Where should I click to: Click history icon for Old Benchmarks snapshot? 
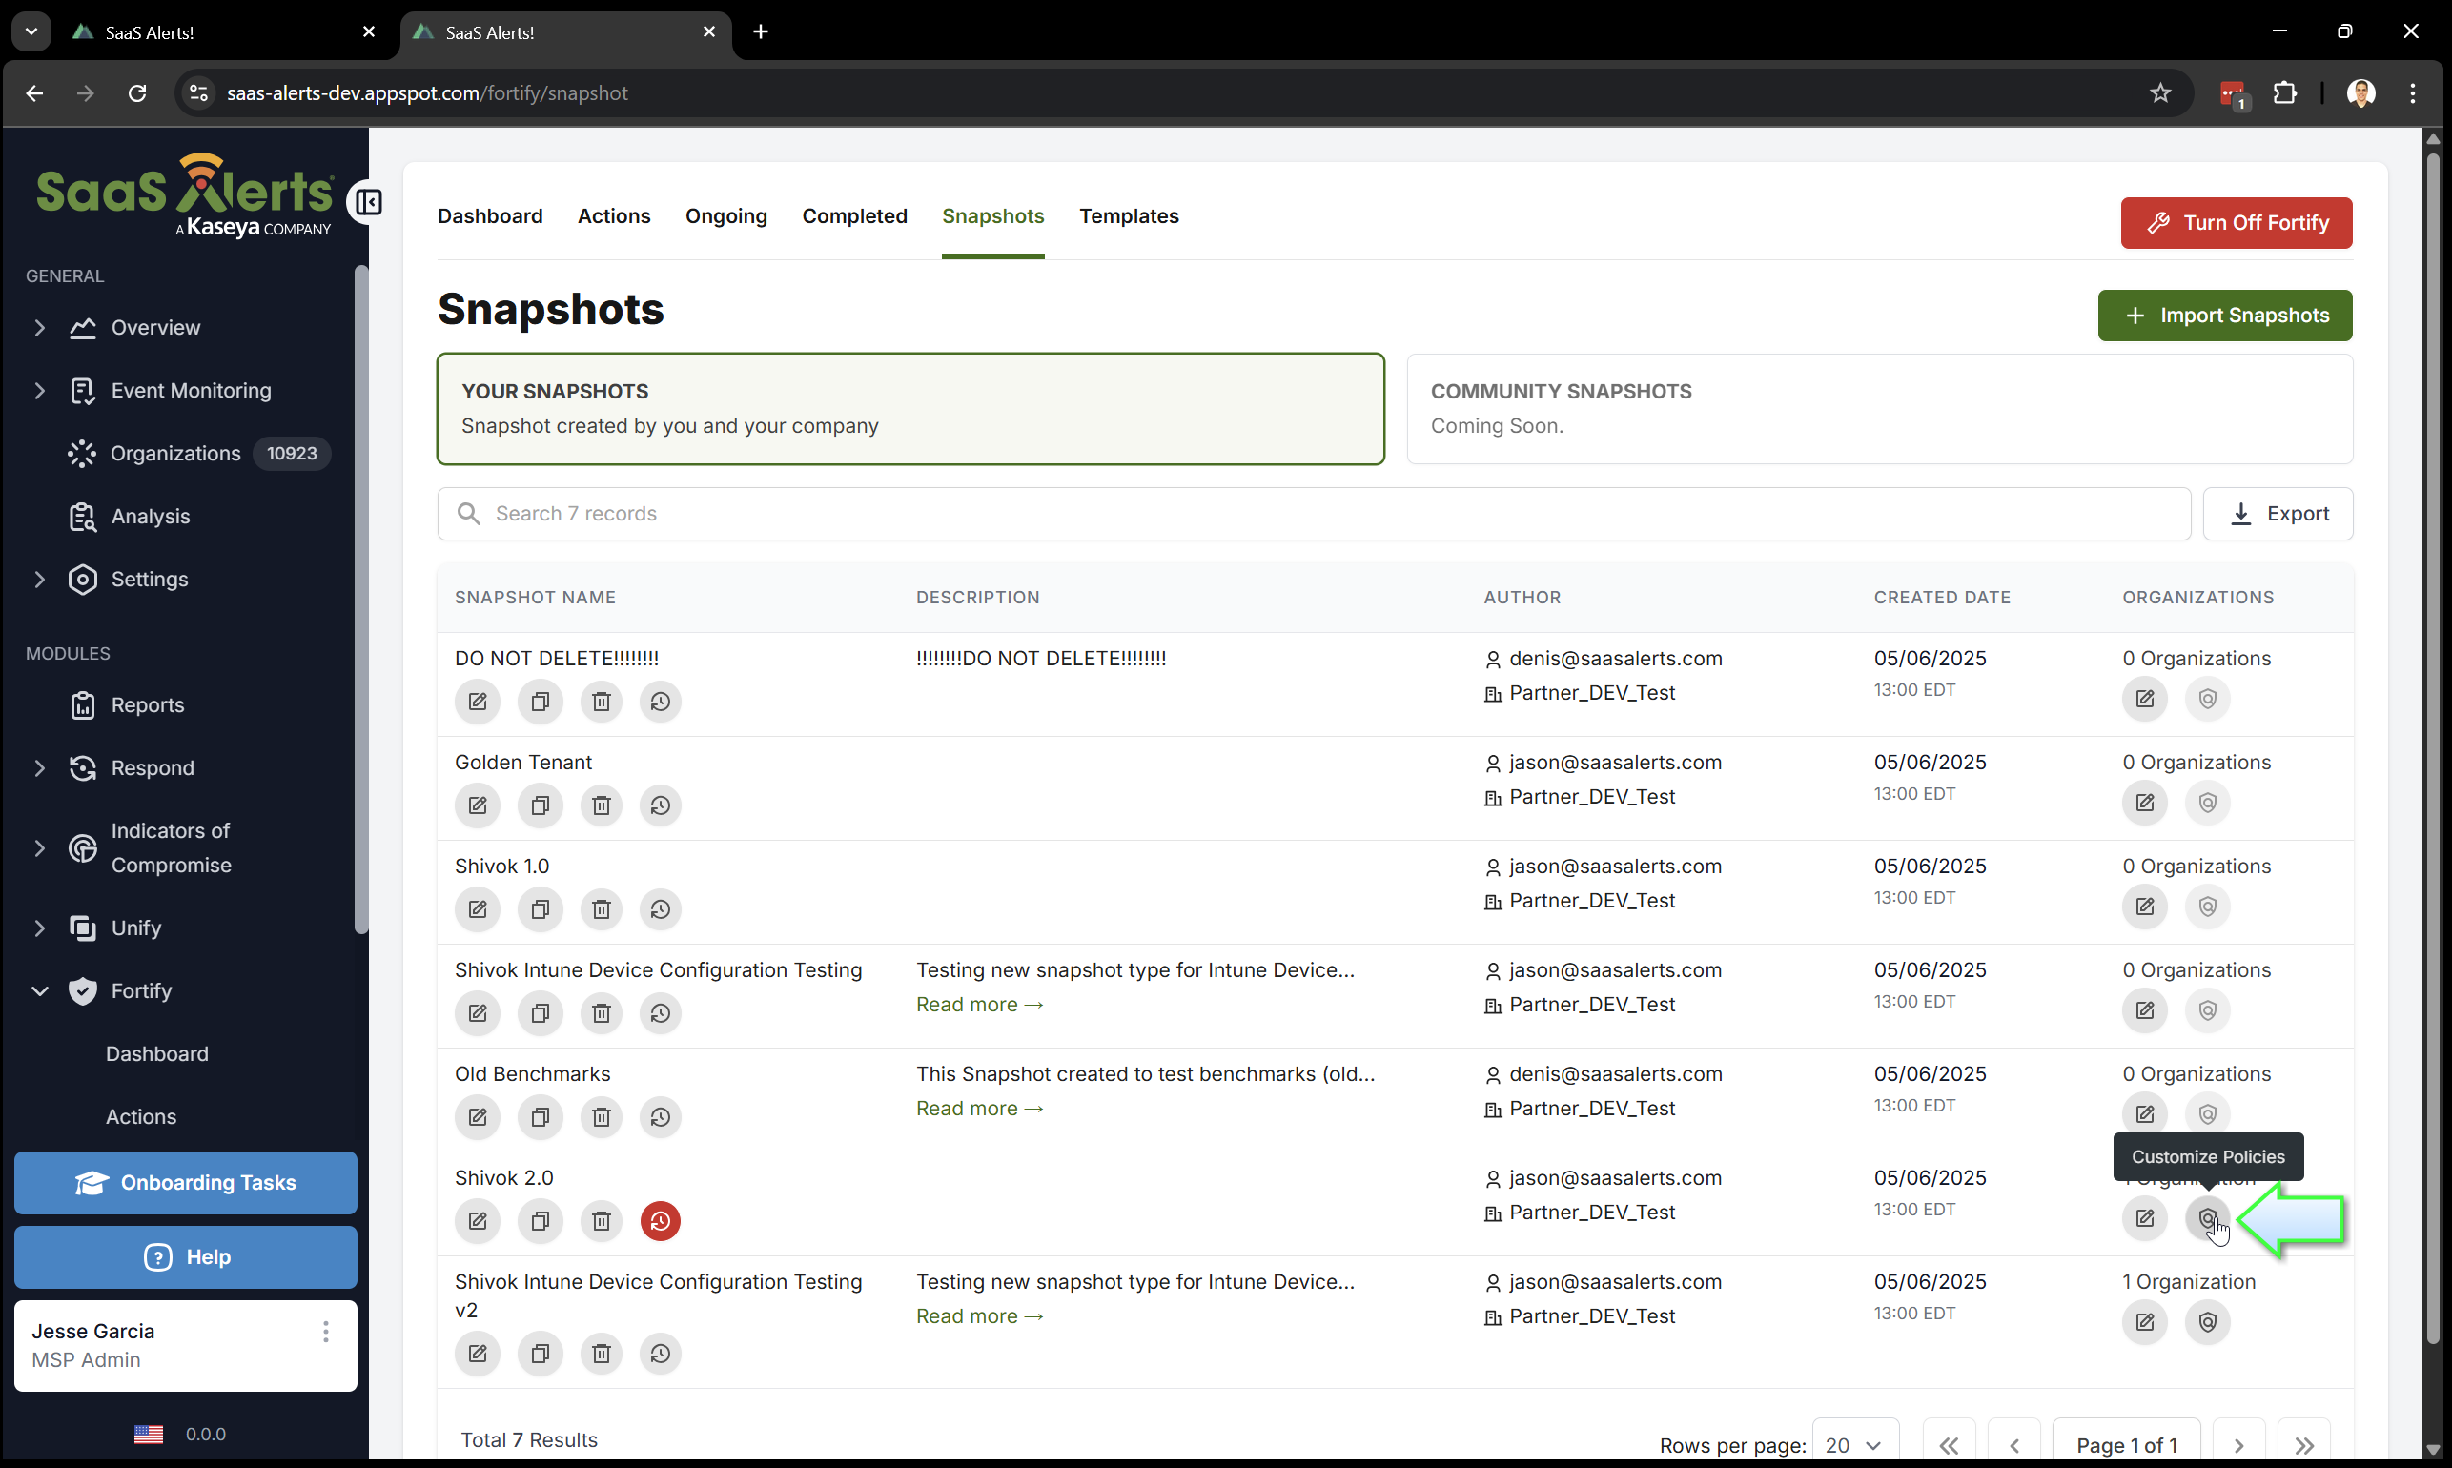pyautogui.click(x=660, y=1117)
